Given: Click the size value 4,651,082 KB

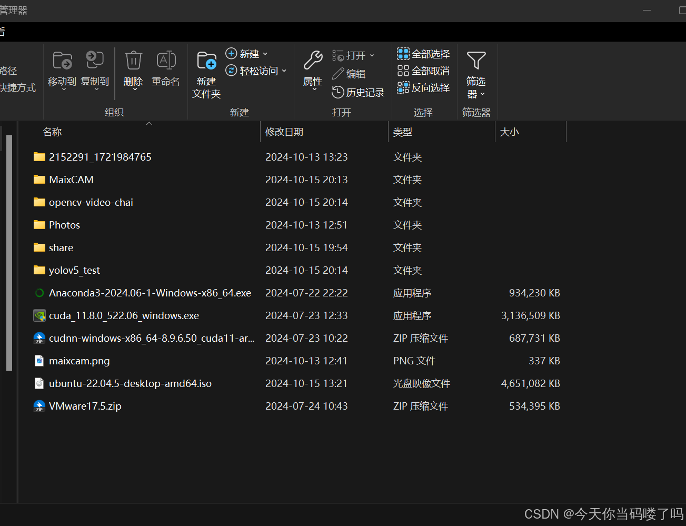Looking at the screenshot, I should [531, 383].
